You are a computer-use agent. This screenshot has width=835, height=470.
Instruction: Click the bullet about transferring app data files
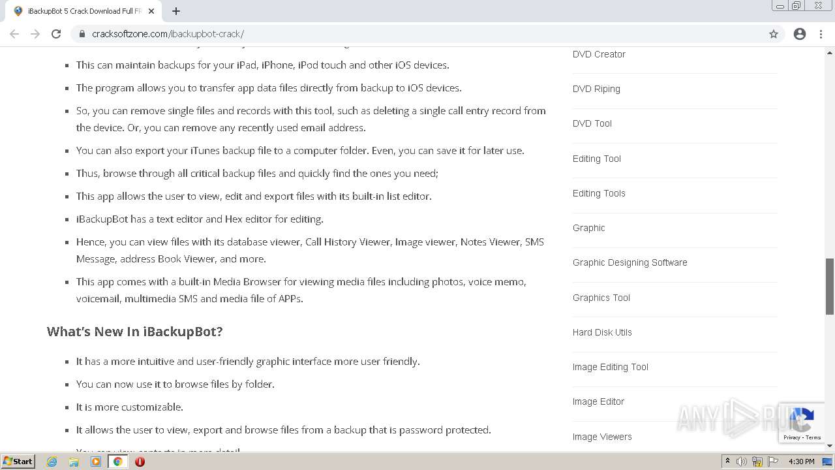pos(269,87)
